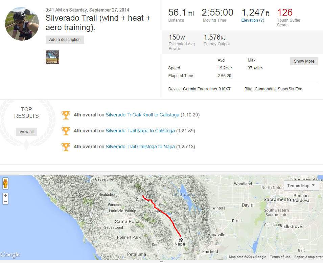Expand stats with Show More
This screenshot has width=323, height=263.
point(304,61)
